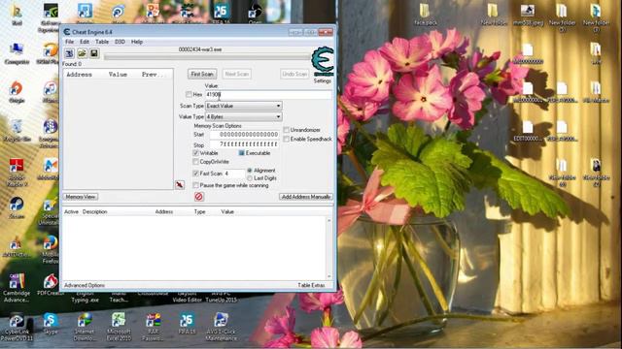
Task: Enable the CopyOnWrite checkbox
Action: point(195,162)
